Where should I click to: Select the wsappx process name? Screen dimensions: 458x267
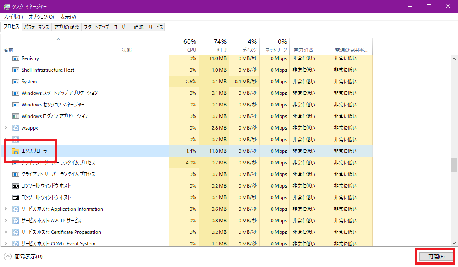click(x=30, y=128)
